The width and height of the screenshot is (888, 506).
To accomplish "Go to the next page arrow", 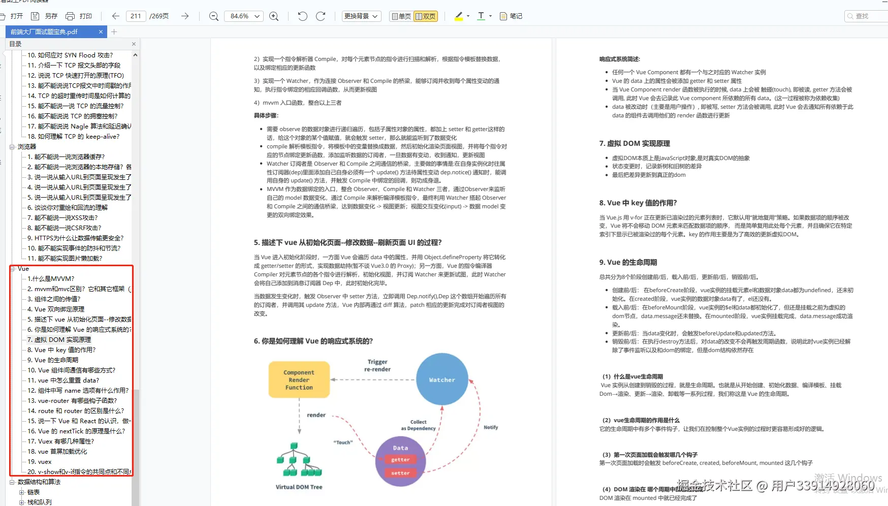I will point(185,16).
